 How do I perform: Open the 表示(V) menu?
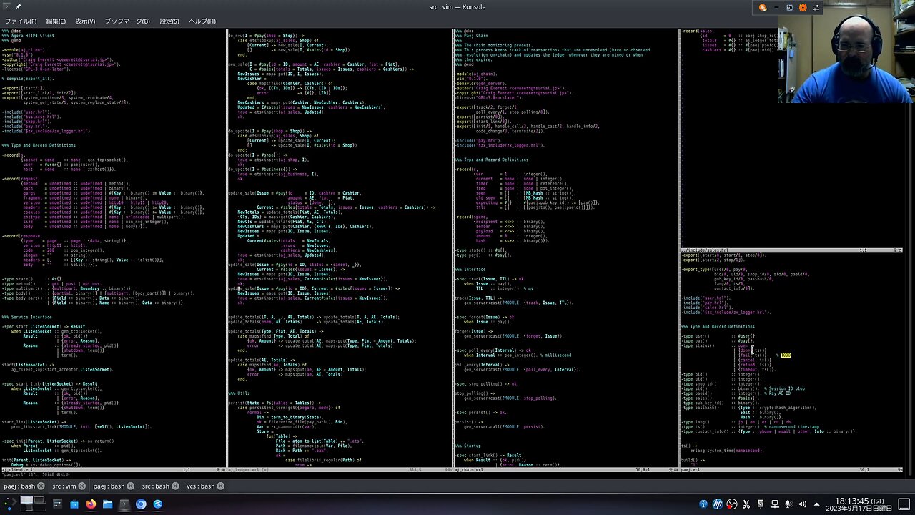point(85,21)
